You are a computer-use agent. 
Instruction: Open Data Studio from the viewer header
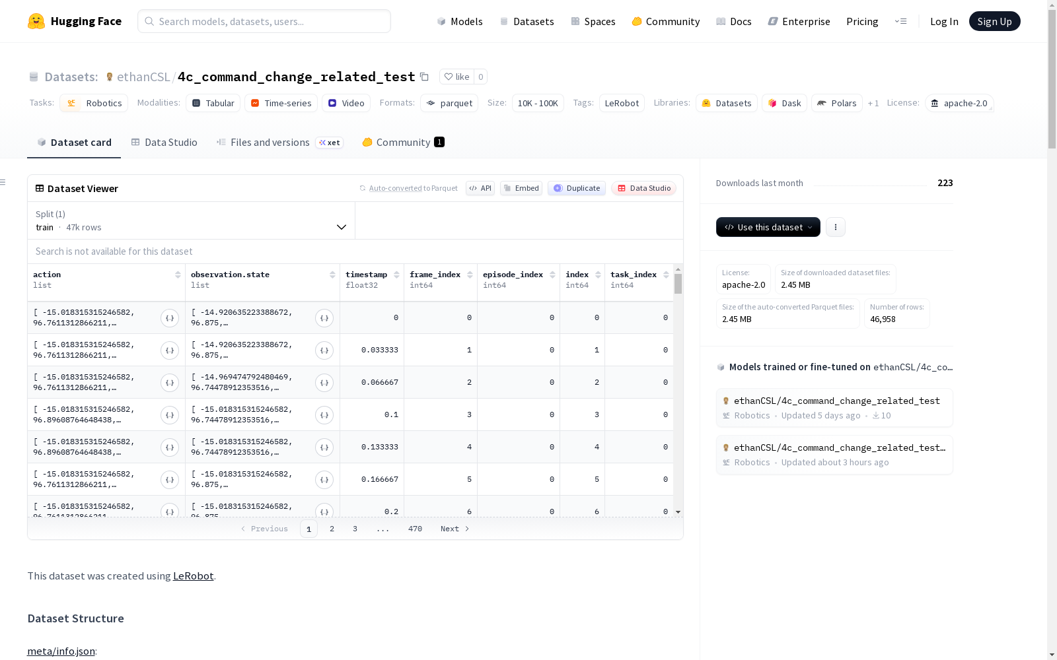click(x=643, y=188)
